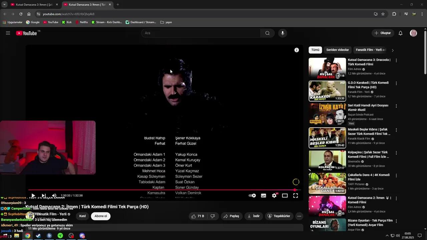Start voice search with microphone icon
Image resolution: width=427 pixels, height=240 pixels.
283,33
